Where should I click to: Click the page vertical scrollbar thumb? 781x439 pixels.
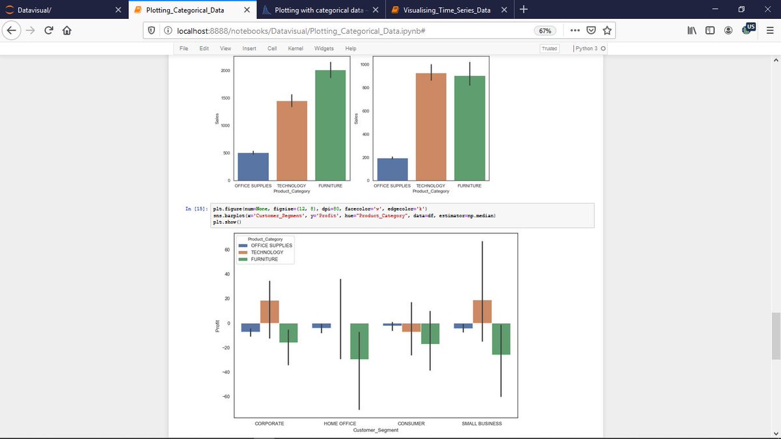coord(775,335)
